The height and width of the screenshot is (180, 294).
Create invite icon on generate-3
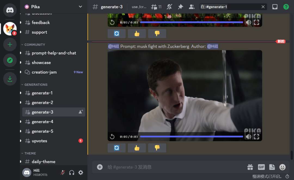[81, 112]
